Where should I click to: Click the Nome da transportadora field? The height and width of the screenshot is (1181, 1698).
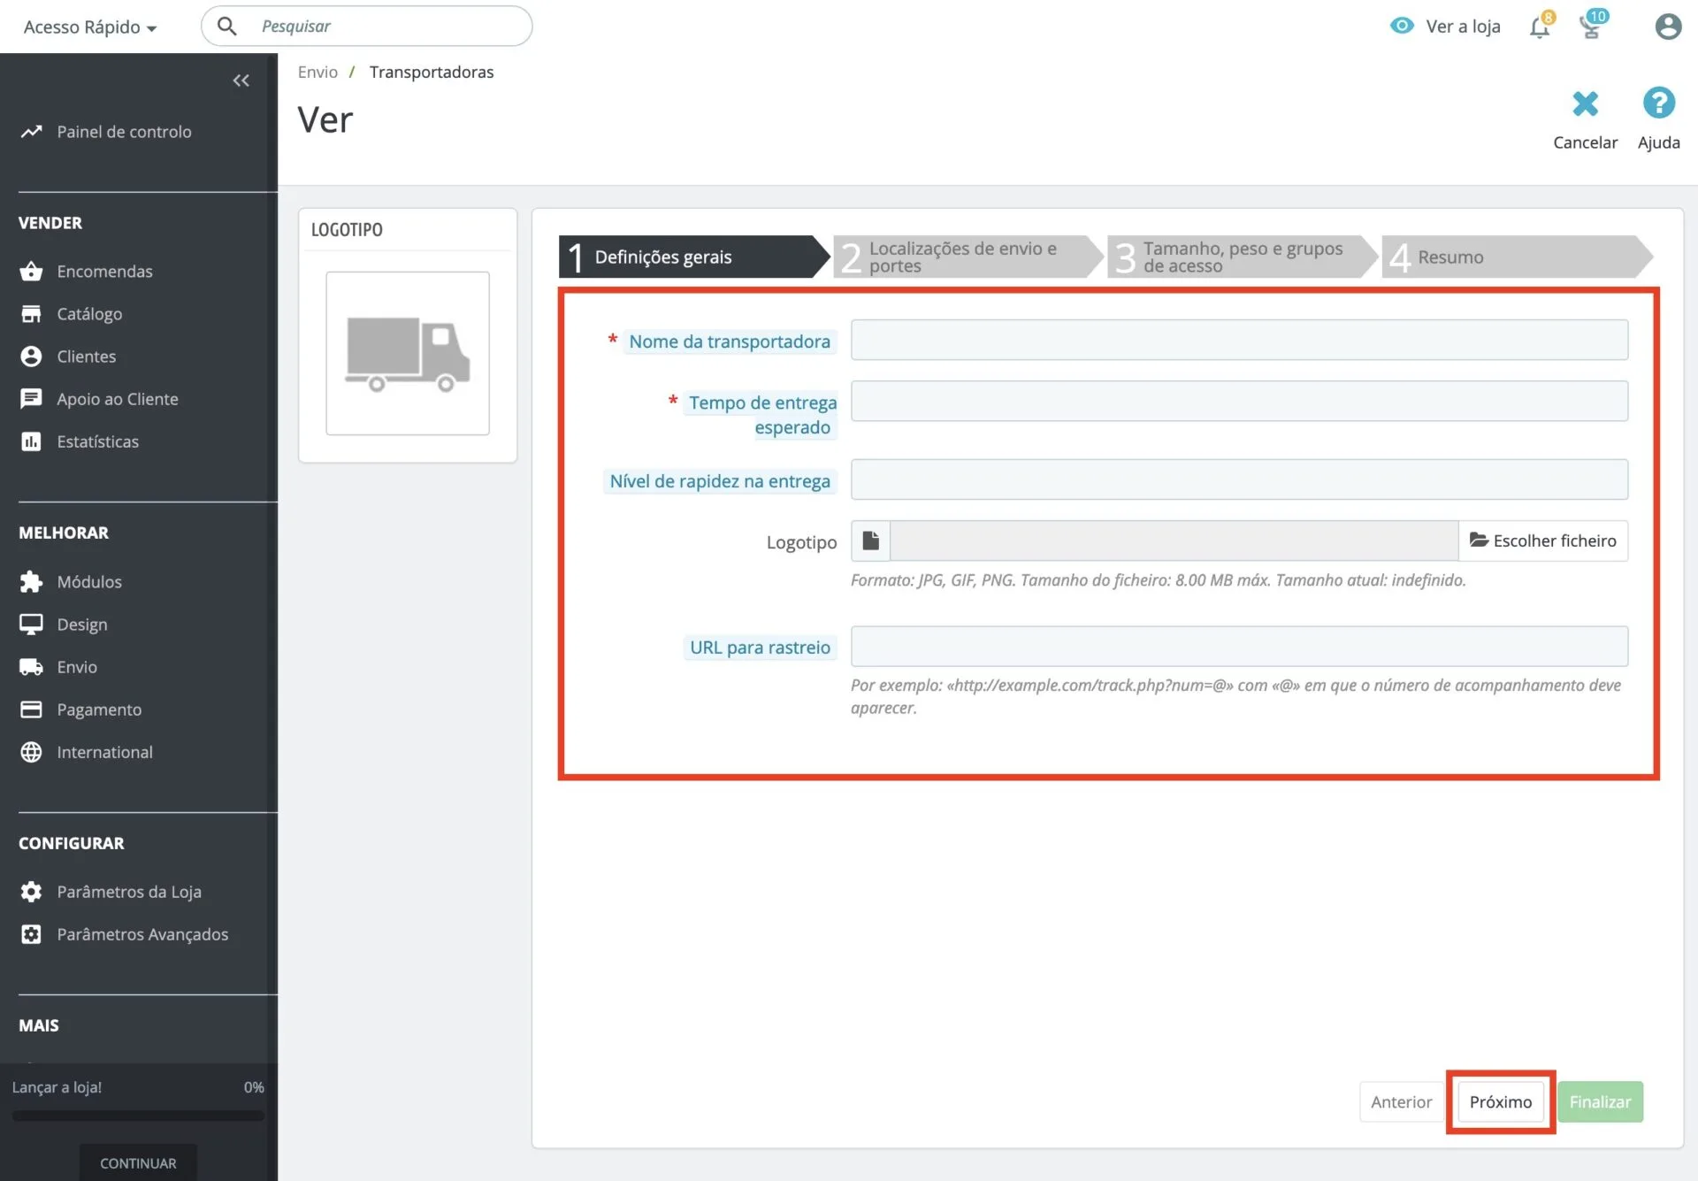click(1238, 341)
